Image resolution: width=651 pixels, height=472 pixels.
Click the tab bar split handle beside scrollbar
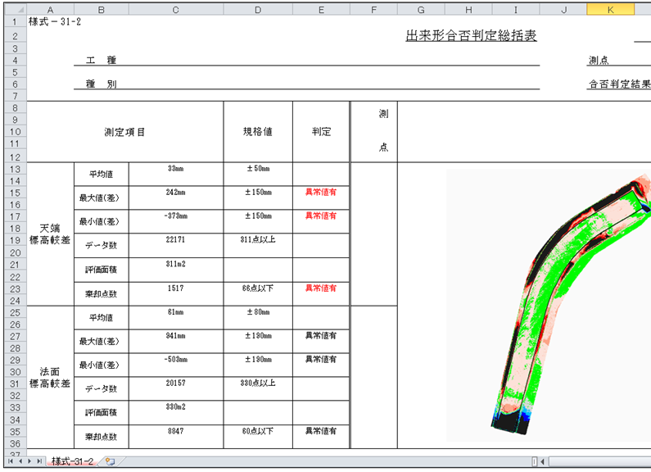(535, 461)
